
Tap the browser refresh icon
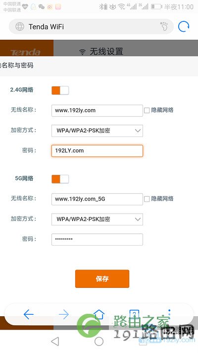pyautogui.click(x=184, y=27)
